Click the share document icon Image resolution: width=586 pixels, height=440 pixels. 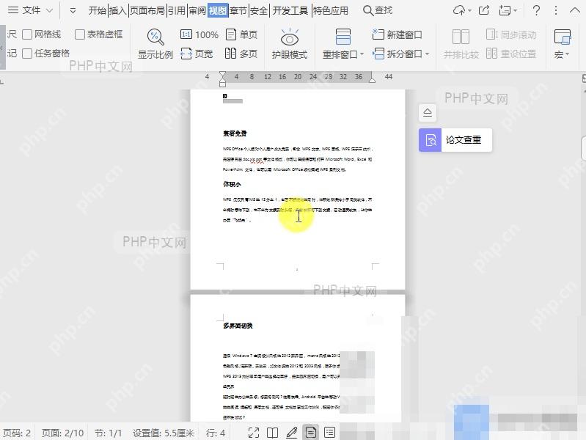[x=484, y=10]
